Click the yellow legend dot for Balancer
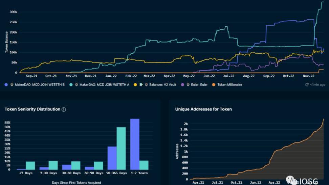This screenshot has height=185, width=329. pyautogui.click(x=135, y=85)
